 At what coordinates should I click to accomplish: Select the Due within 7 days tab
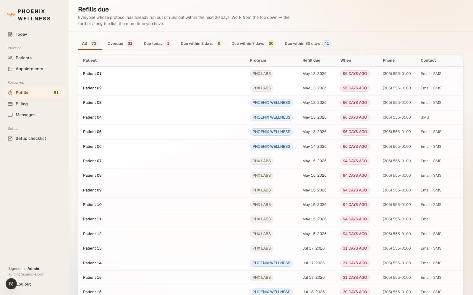(253, 44)
